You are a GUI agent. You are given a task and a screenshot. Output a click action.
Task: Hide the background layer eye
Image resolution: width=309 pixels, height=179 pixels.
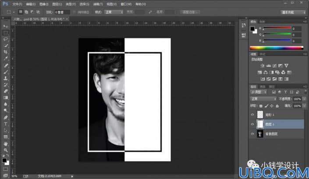(x=252, y=134)
